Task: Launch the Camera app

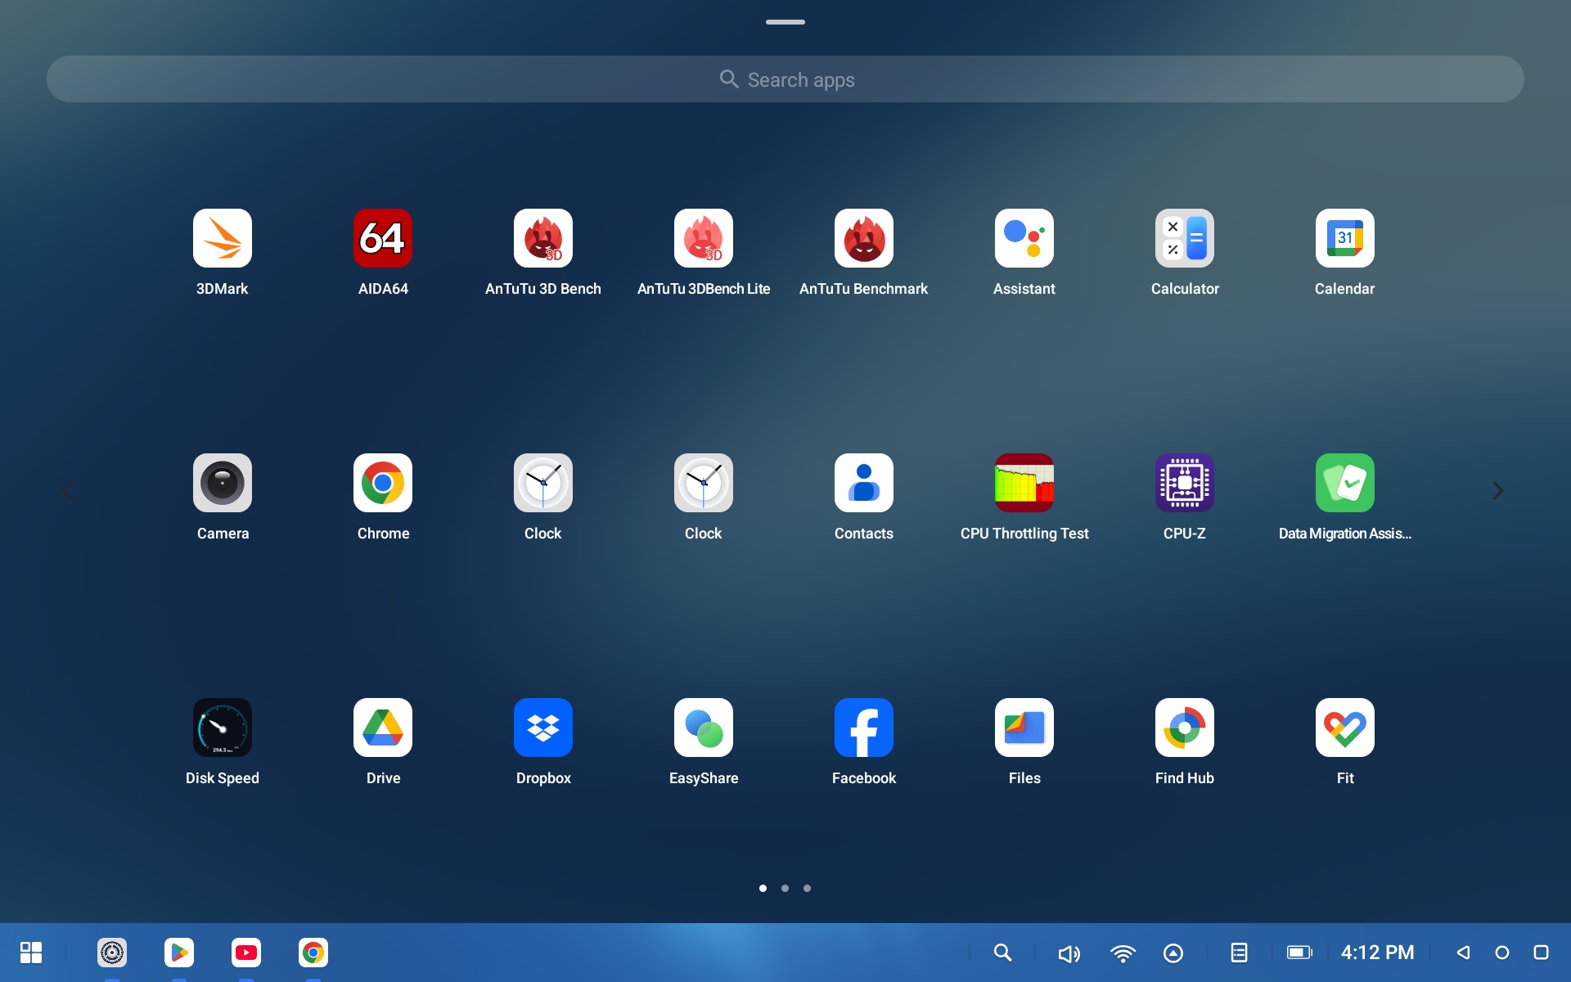Action: click(223, 483)
